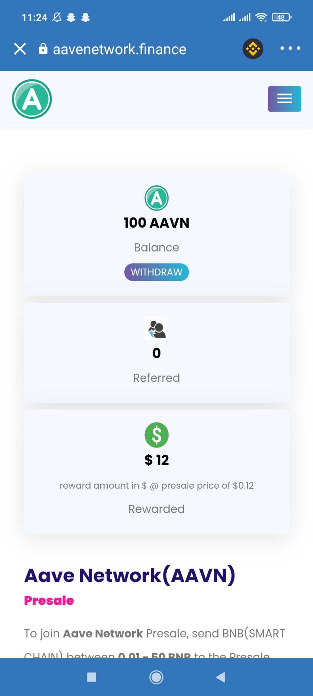313x696 pixels.
Task: Tap the Aave Network logo in header
Action: tap(32, 99)
